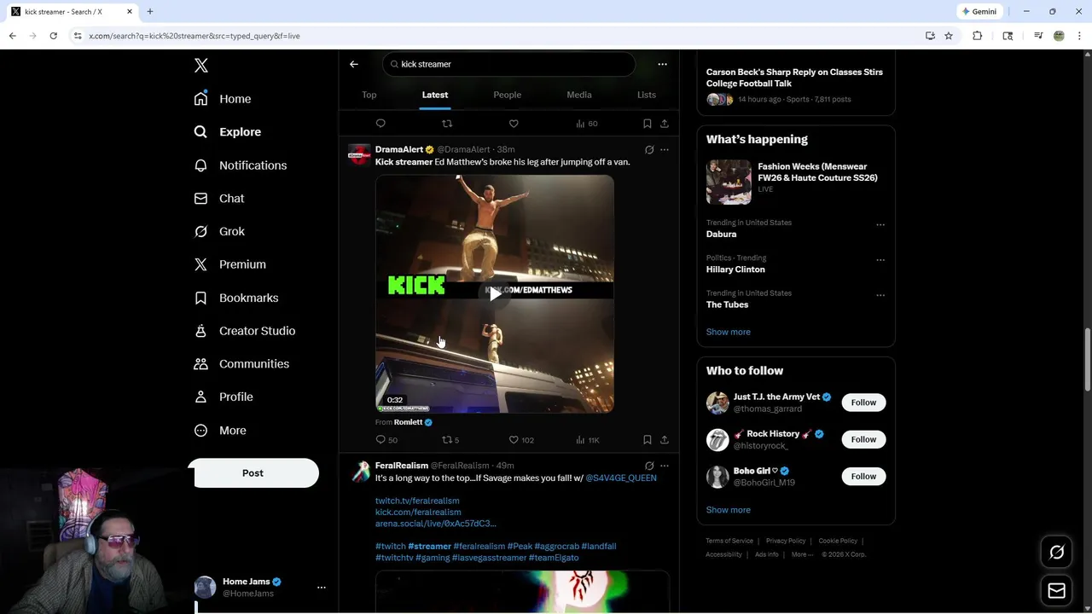Open Explore in the sidebar
The image size is (1092, 614).
click(228, 132)
